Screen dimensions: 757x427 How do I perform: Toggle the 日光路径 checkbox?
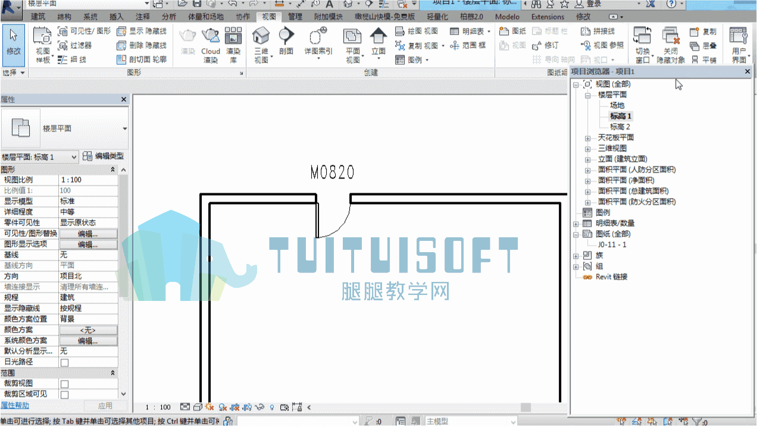tap(64, 362)
